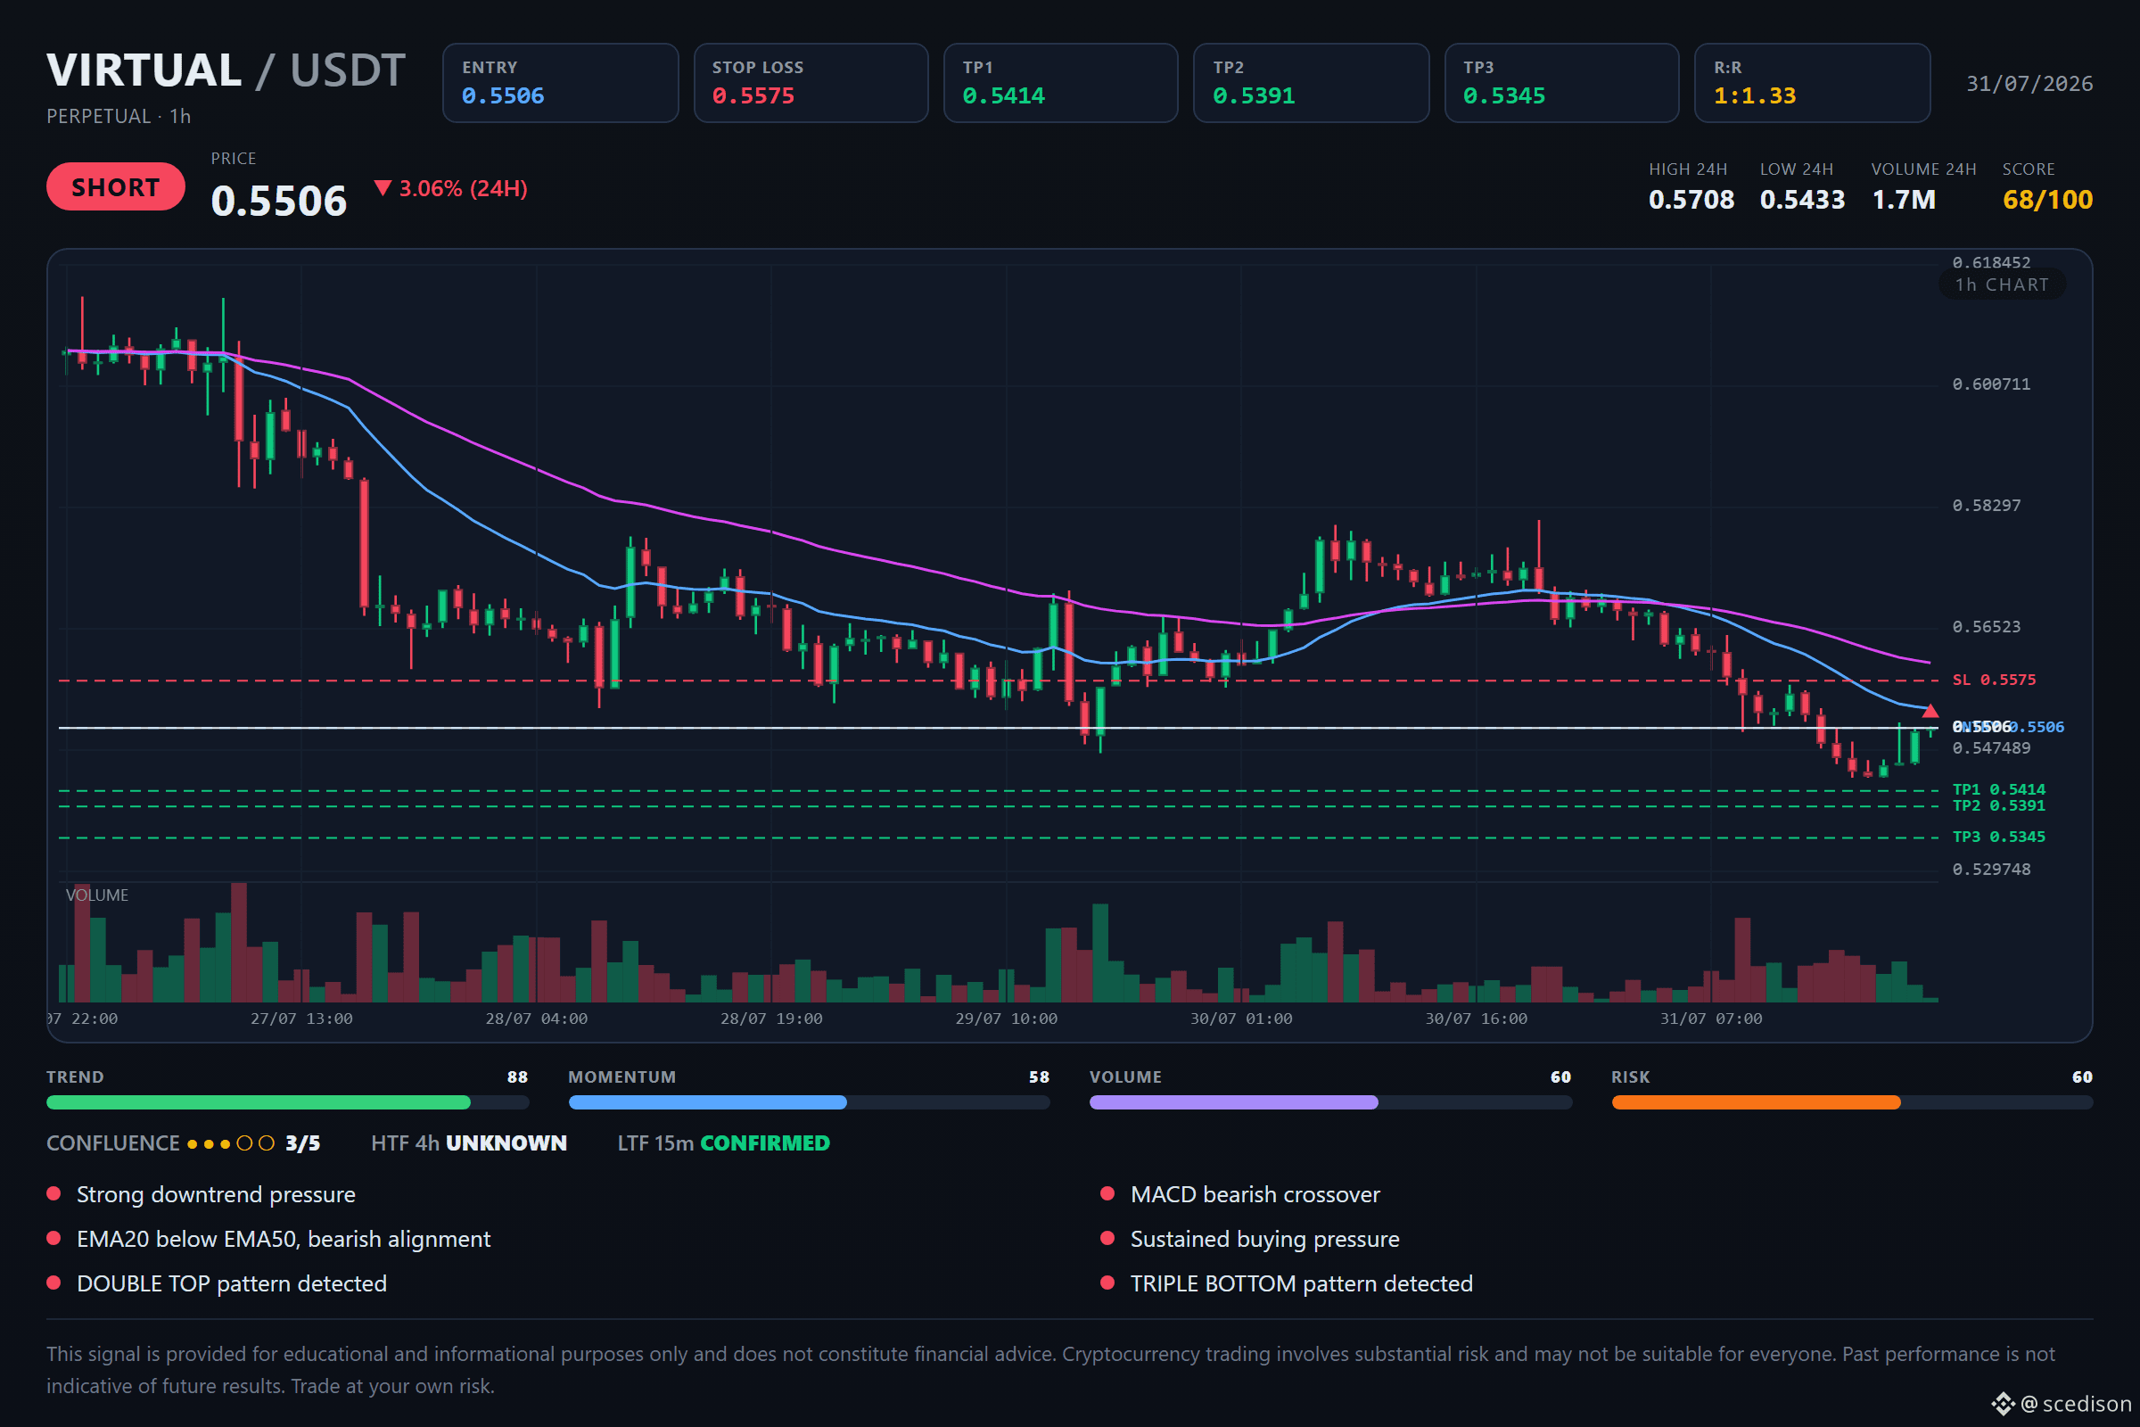
Task: Click the 0.618452 price axis label
Action: [x=1992, y=263]
